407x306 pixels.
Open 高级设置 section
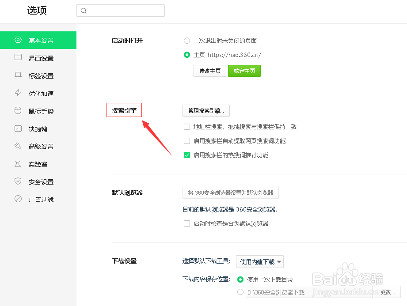[38, 146]
